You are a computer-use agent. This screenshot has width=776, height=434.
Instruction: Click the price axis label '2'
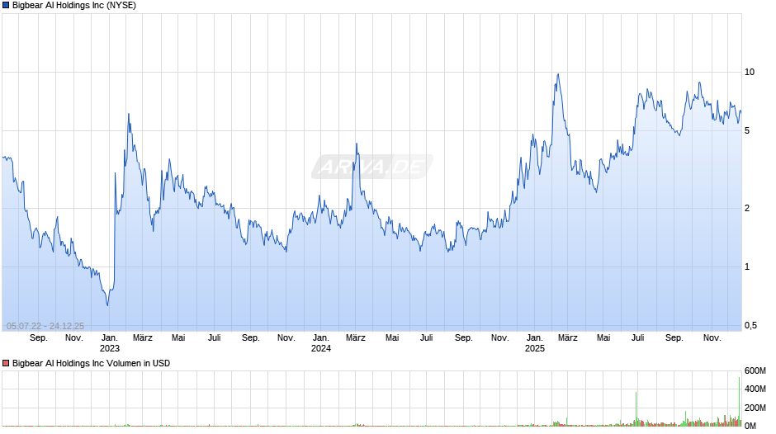pyautogui.click(x=747, y=208)
